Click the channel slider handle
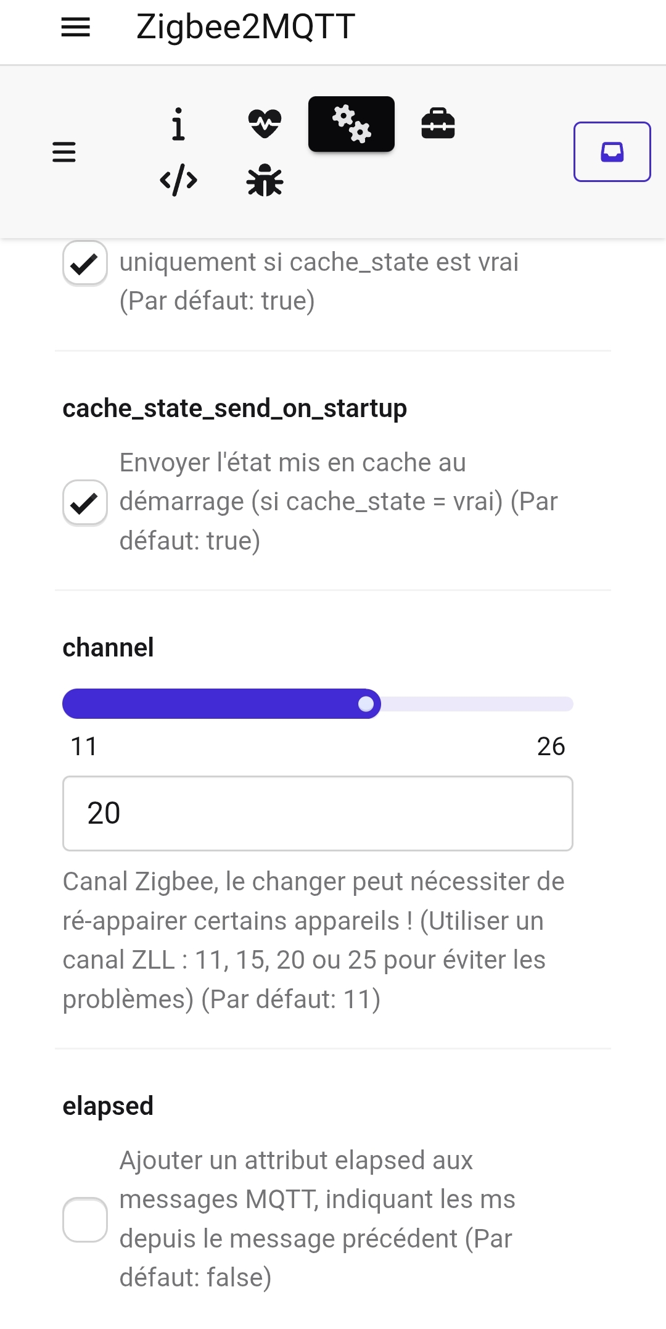This screenshot has width=666, height=1329. click(x=366, y=704)
